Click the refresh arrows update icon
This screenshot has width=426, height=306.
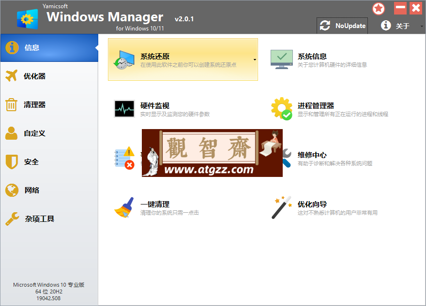click(x=325, y=26)
